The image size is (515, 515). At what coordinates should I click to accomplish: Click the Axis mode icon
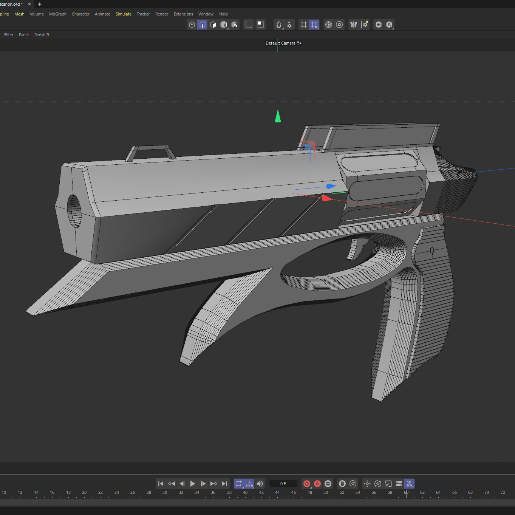(248, 25)
